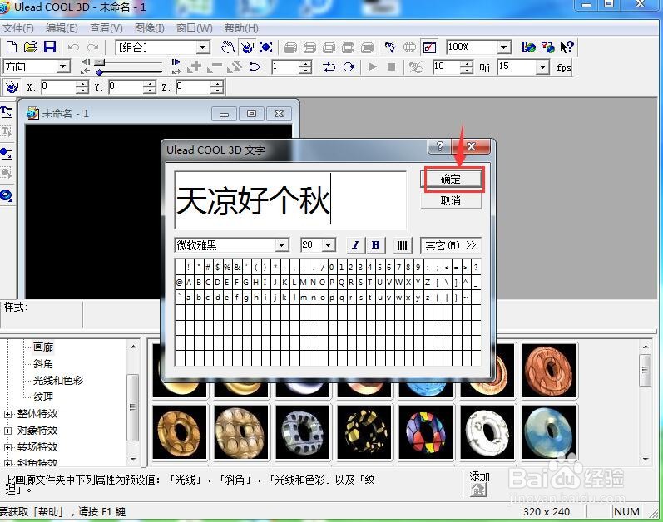
Task: Click the timeline slider thumb
Action: point(99,62)
